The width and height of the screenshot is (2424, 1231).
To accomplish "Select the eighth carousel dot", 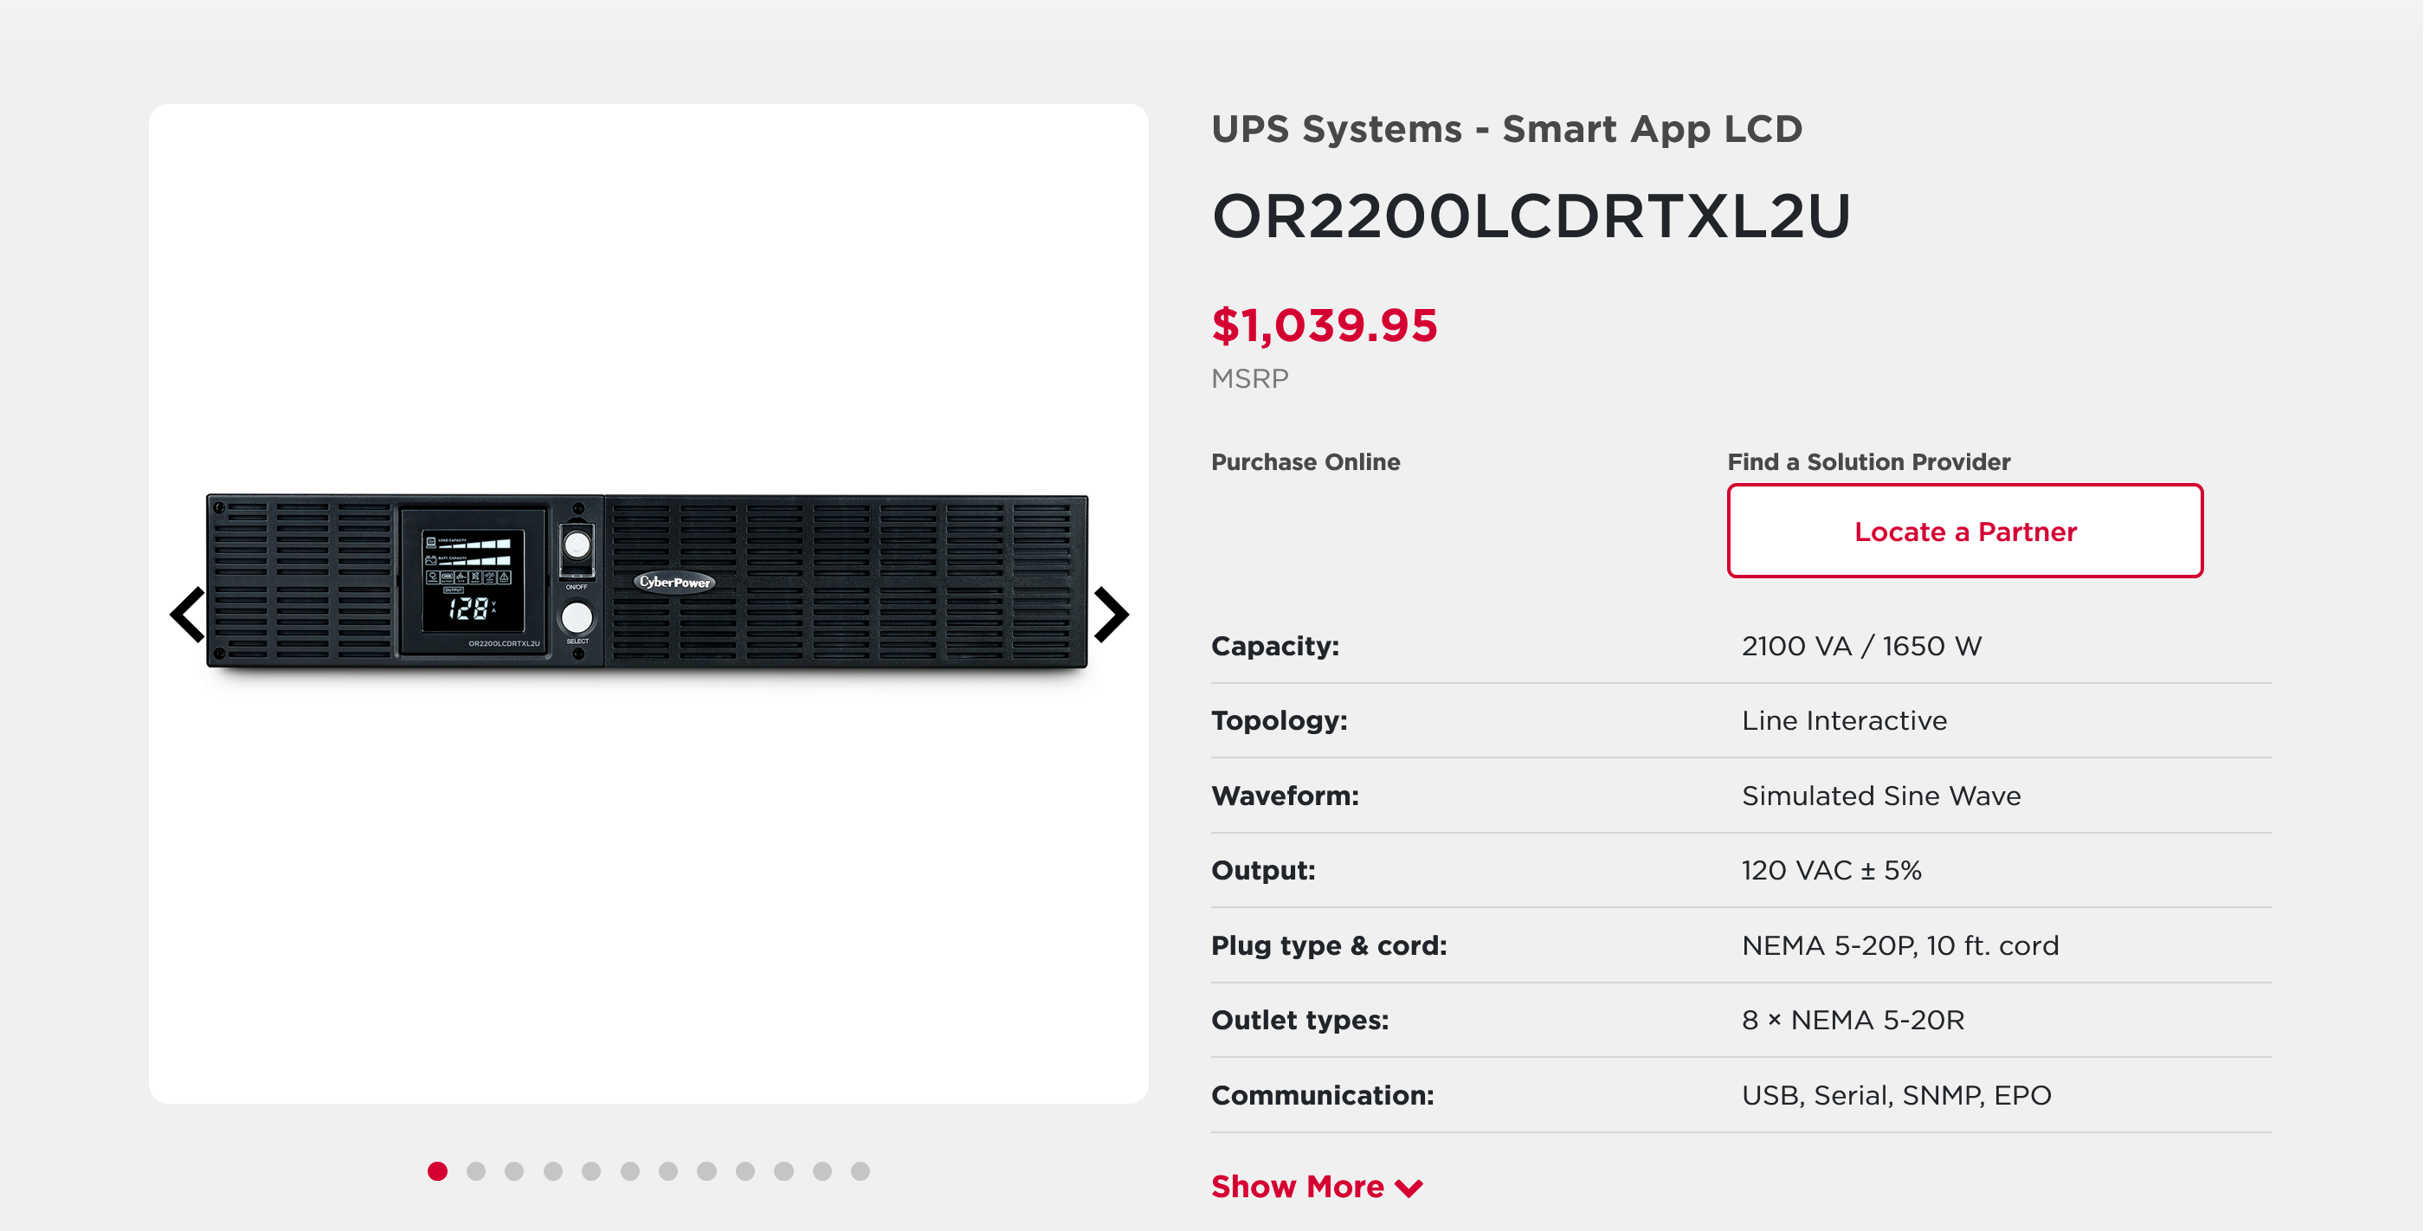I will click(x=706, y=1170).
